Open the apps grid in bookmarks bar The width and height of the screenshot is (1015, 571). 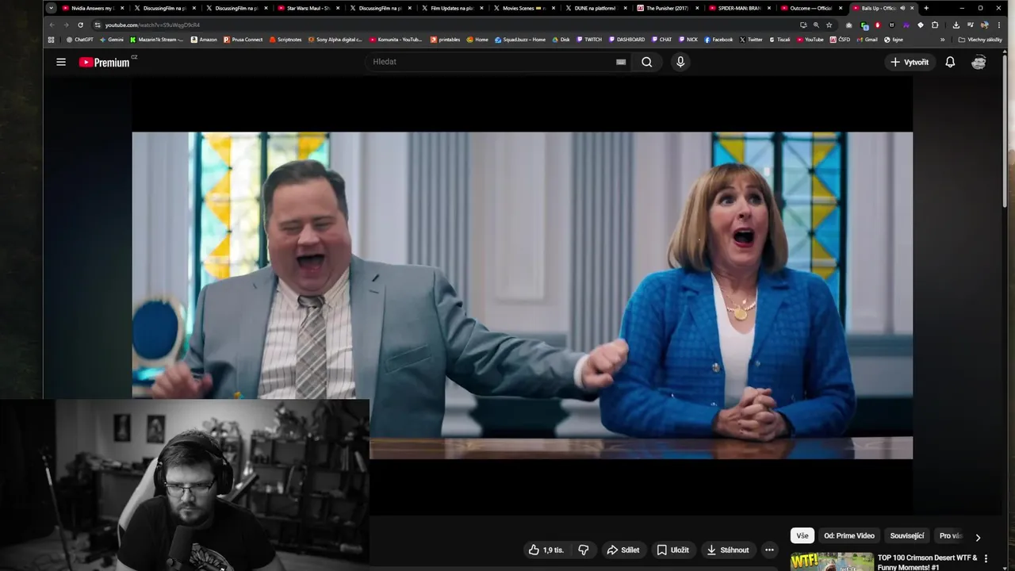pos(52,39)
